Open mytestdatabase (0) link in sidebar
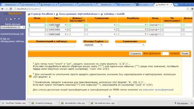The height and width of the screenshot is (109, 194). coord(12,34)
